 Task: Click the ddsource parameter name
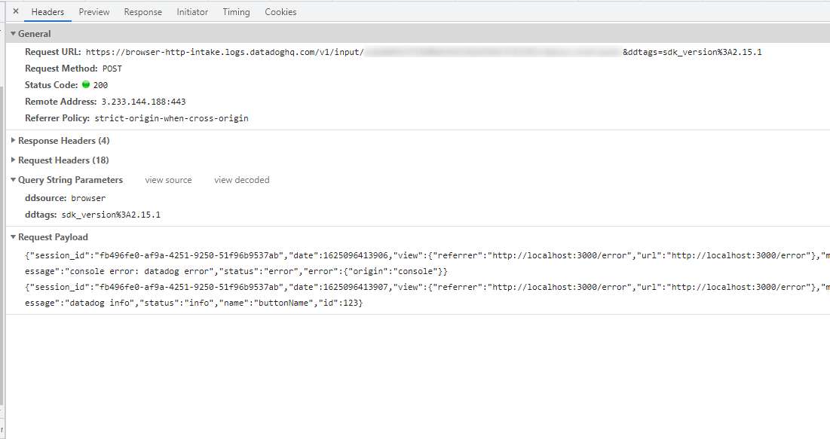point(45,198)
